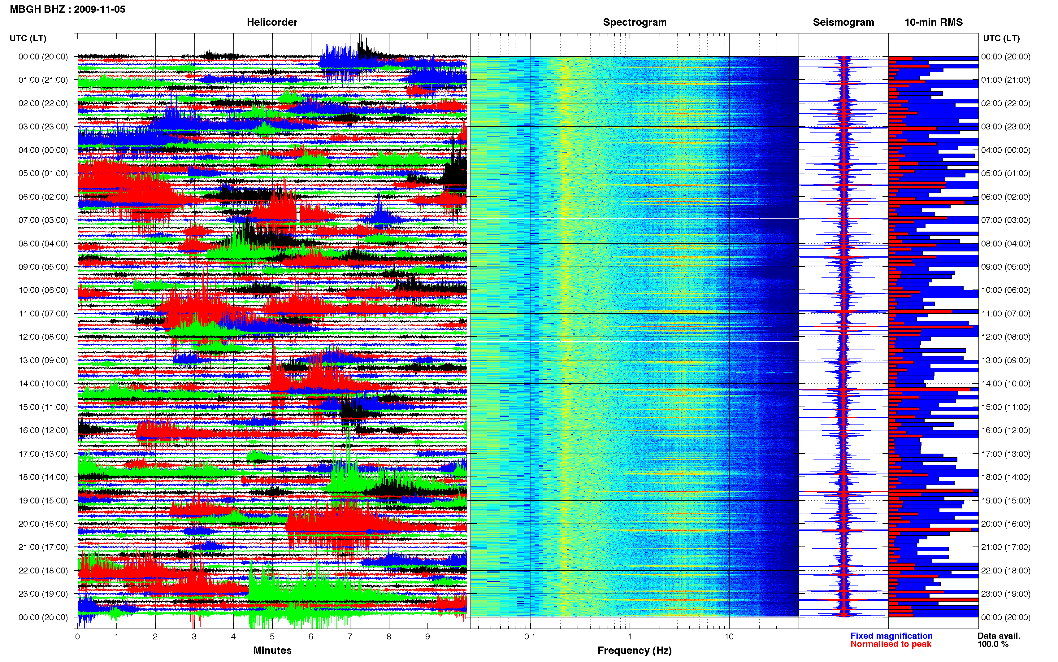Viewport: 1058px width, 662px height.
Task: Click the 'Normalised to peak' legend text
Action: [891, 644]
